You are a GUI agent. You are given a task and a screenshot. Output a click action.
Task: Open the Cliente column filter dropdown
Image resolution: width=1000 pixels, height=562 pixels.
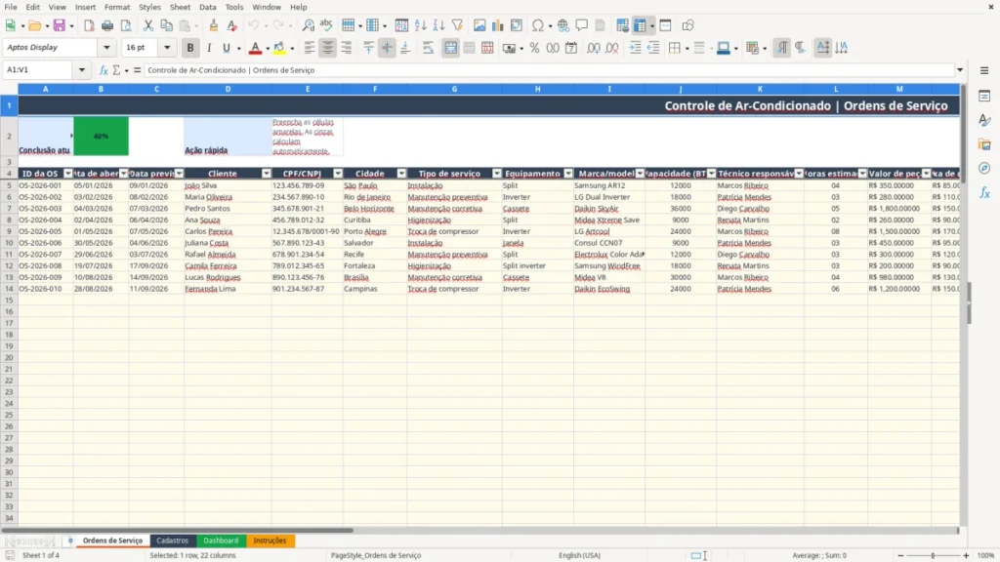click(x=267, y=174)
